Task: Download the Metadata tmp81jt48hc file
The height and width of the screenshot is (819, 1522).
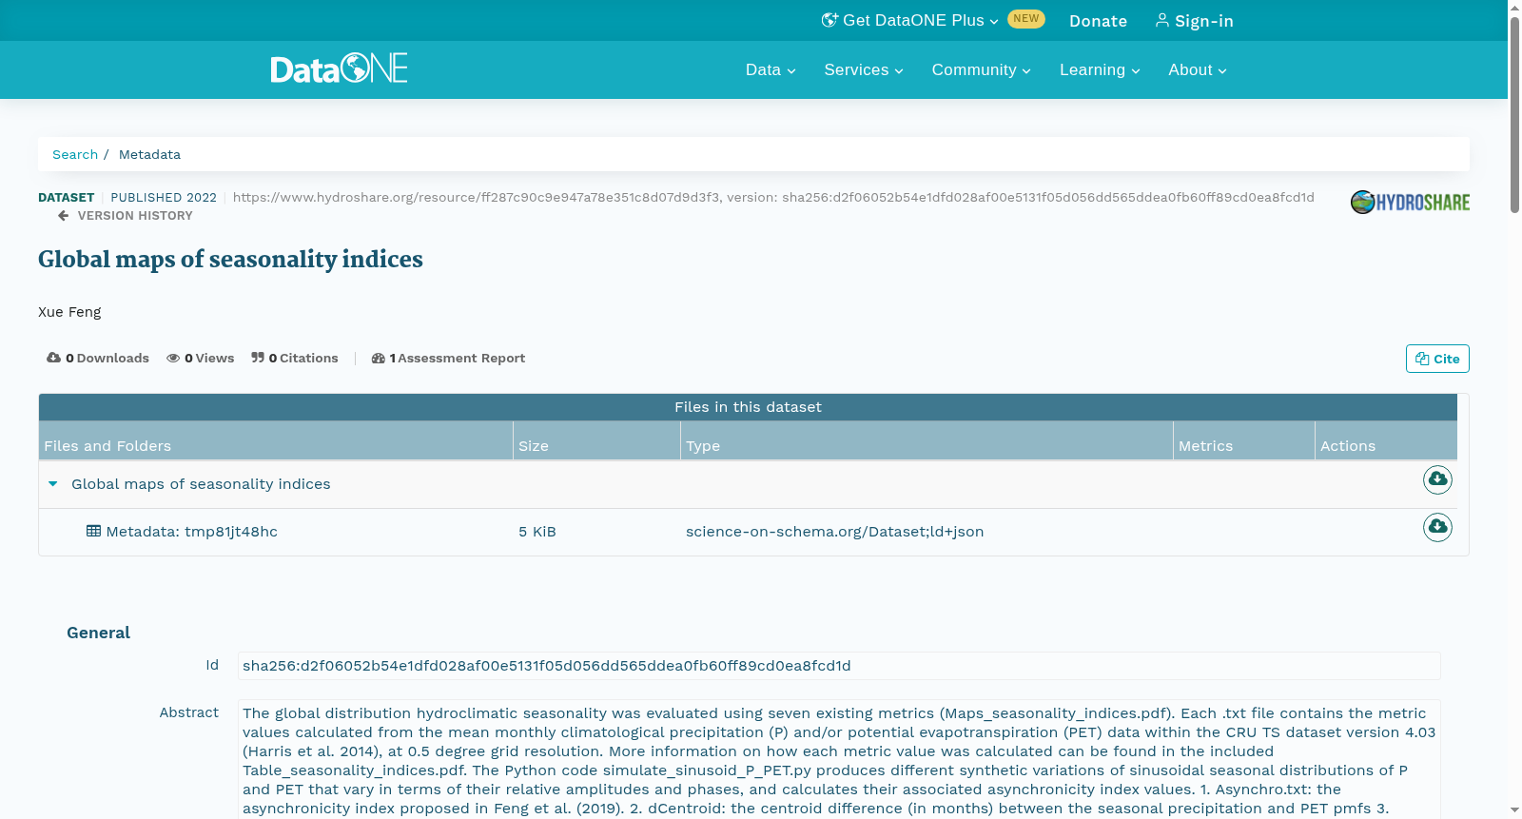Action: 1437,527
